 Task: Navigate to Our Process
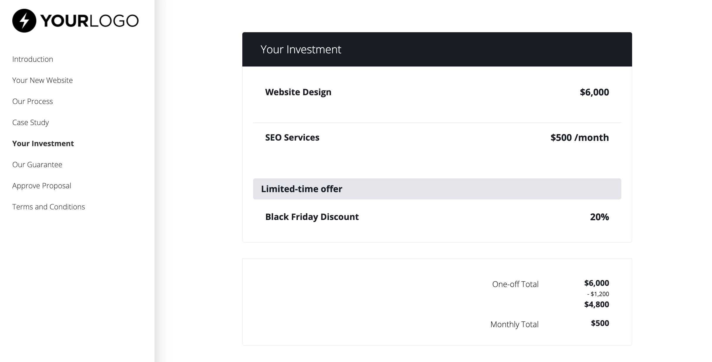pos(32,101)
